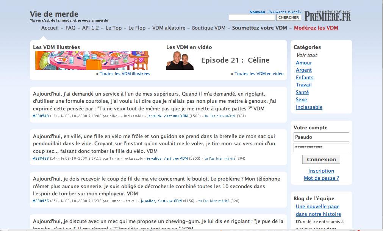Select VDM aléatoire in navigation

click(169, 28)
